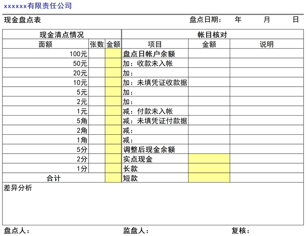
Task: Click the 金额 cell beside 盘点日帐户余额
Action: point(209,53)
